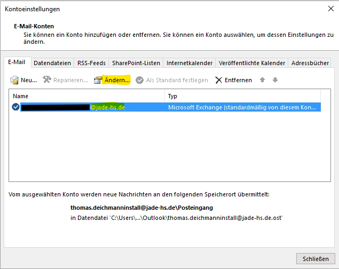Click the Neu... button label
This screenshot has height=269, width=339.
(x=29, y=80)
